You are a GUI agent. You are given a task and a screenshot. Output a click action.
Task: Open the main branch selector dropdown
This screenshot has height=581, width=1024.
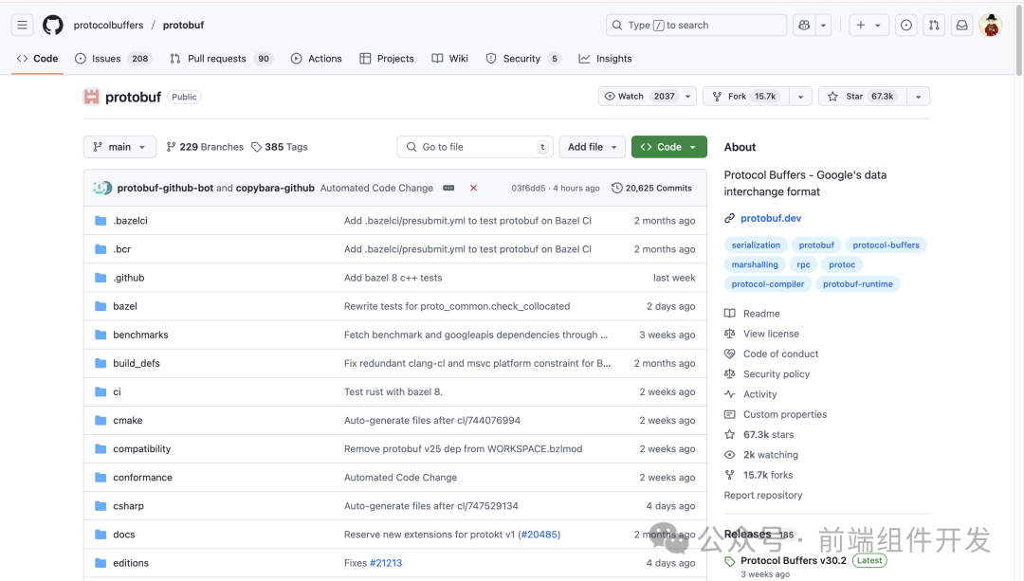tap(119, 147)
